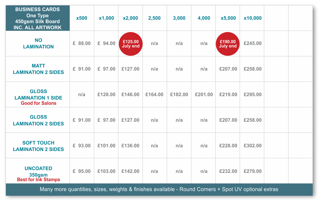Click the £295.00 Gloss 1 Side price

coord(252,94)
